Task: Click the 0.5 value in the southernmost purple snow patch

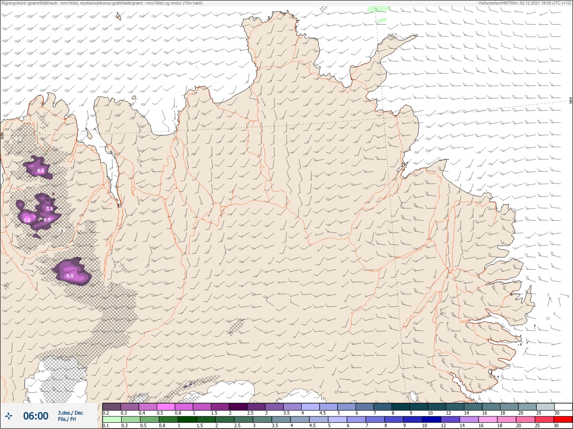Action: tap(70, 276)
